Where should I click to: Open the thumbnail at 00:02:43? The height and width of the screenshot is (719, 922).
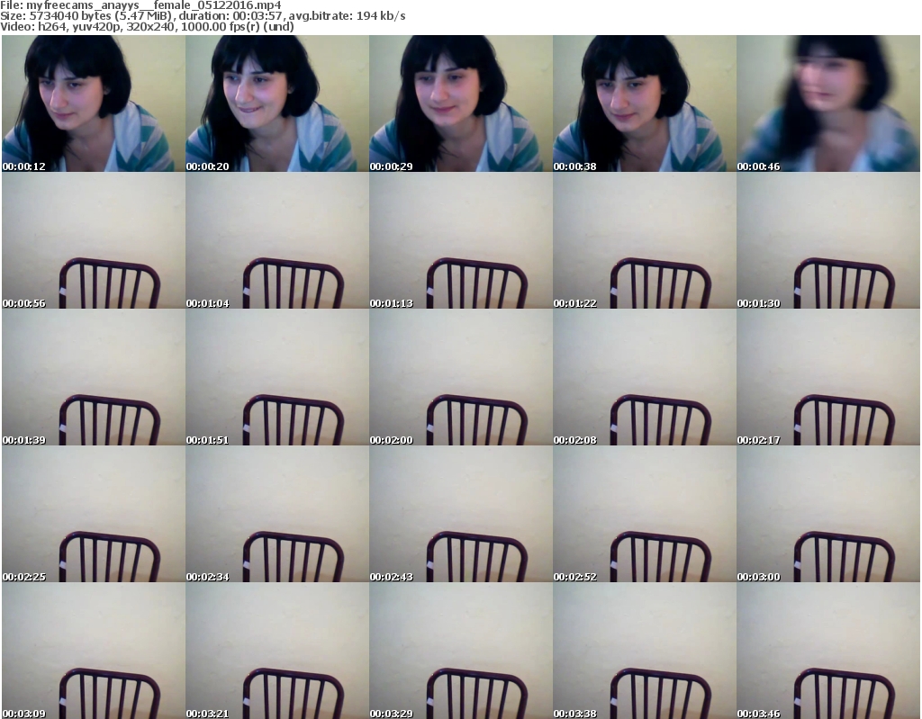click(460, 514)
